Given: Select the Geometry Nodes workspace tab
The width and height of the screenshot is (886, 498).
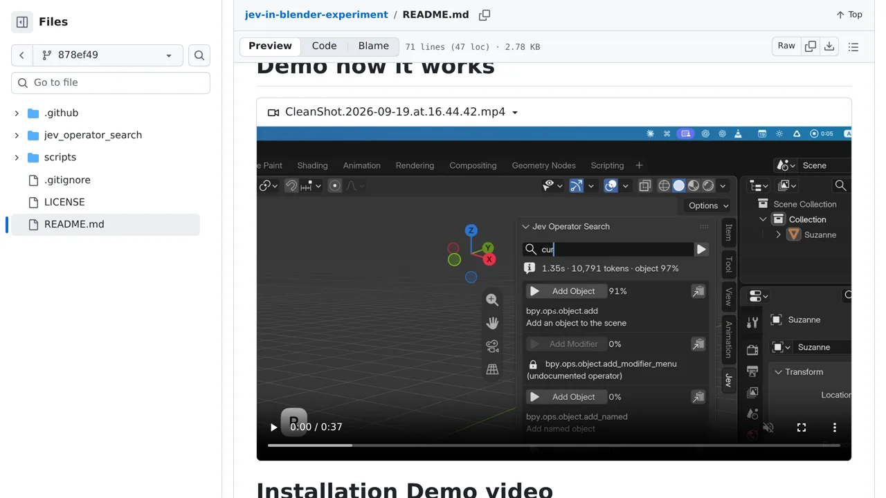Looking at the screenshot, I should (x=543, y=165).
